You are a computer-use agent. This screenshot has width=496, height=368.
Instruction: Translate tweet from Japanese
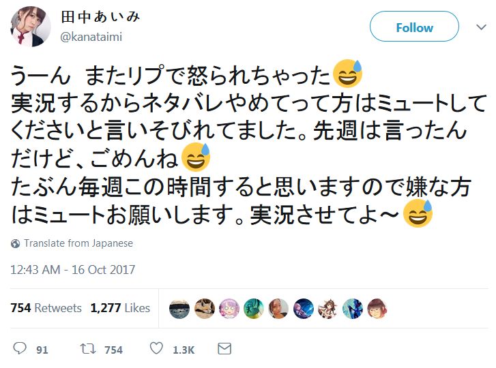78,243
